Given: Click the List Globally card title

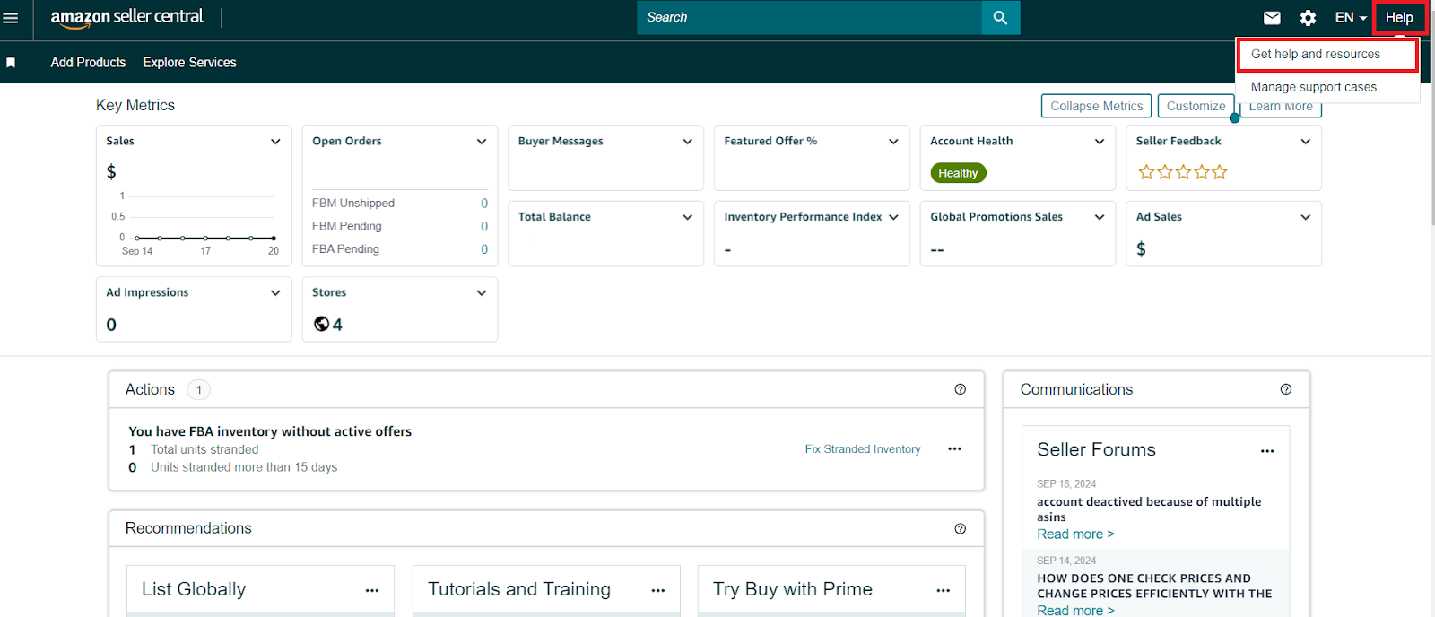Looking at the screenshot, I should tap(194, 589).
